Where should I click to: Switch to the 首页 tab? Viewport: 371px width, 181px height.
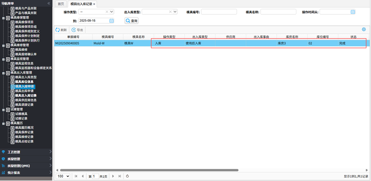pyautogui.click(x=61, y=4)
